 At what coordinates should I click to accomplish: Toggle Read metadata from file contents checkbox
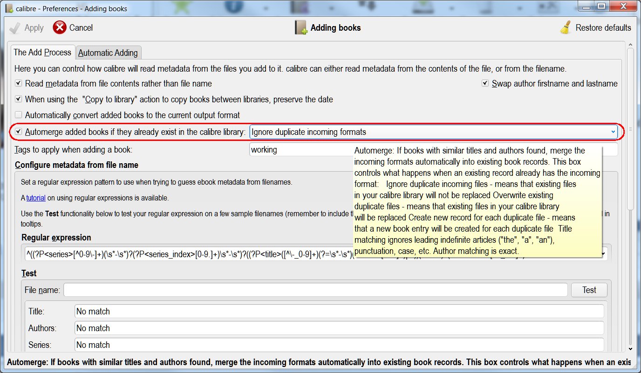[x=19, y=84]
